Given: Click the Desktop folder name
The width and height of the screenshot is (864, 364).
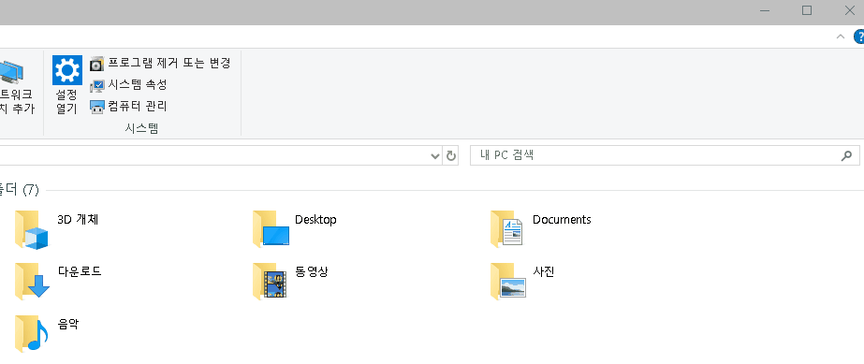Looking at the screenshot, I should [315, 219].
